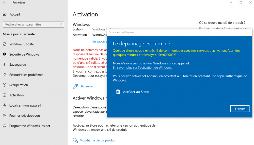This screenshot has height=145, width=254.
Task: Click the Dépanner troubleshoot link
Action: pyautogui.click(x=87, y=86)
